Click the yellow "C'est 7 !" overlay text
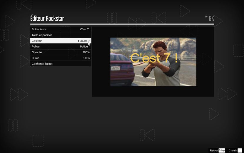The height and width of the screenshot is (153, 244). click(x=154, y=58)
